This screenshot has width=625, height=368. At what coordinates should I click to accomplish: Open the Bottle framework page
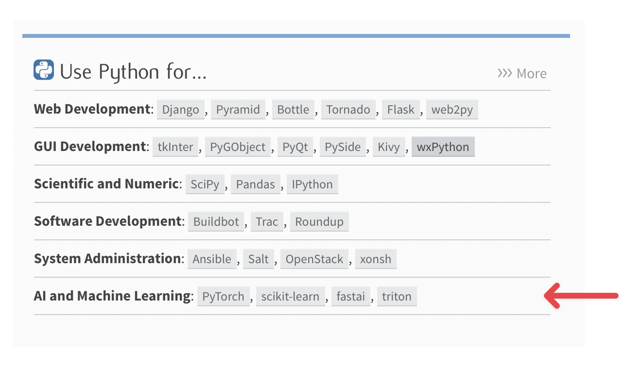click(293, 110)
